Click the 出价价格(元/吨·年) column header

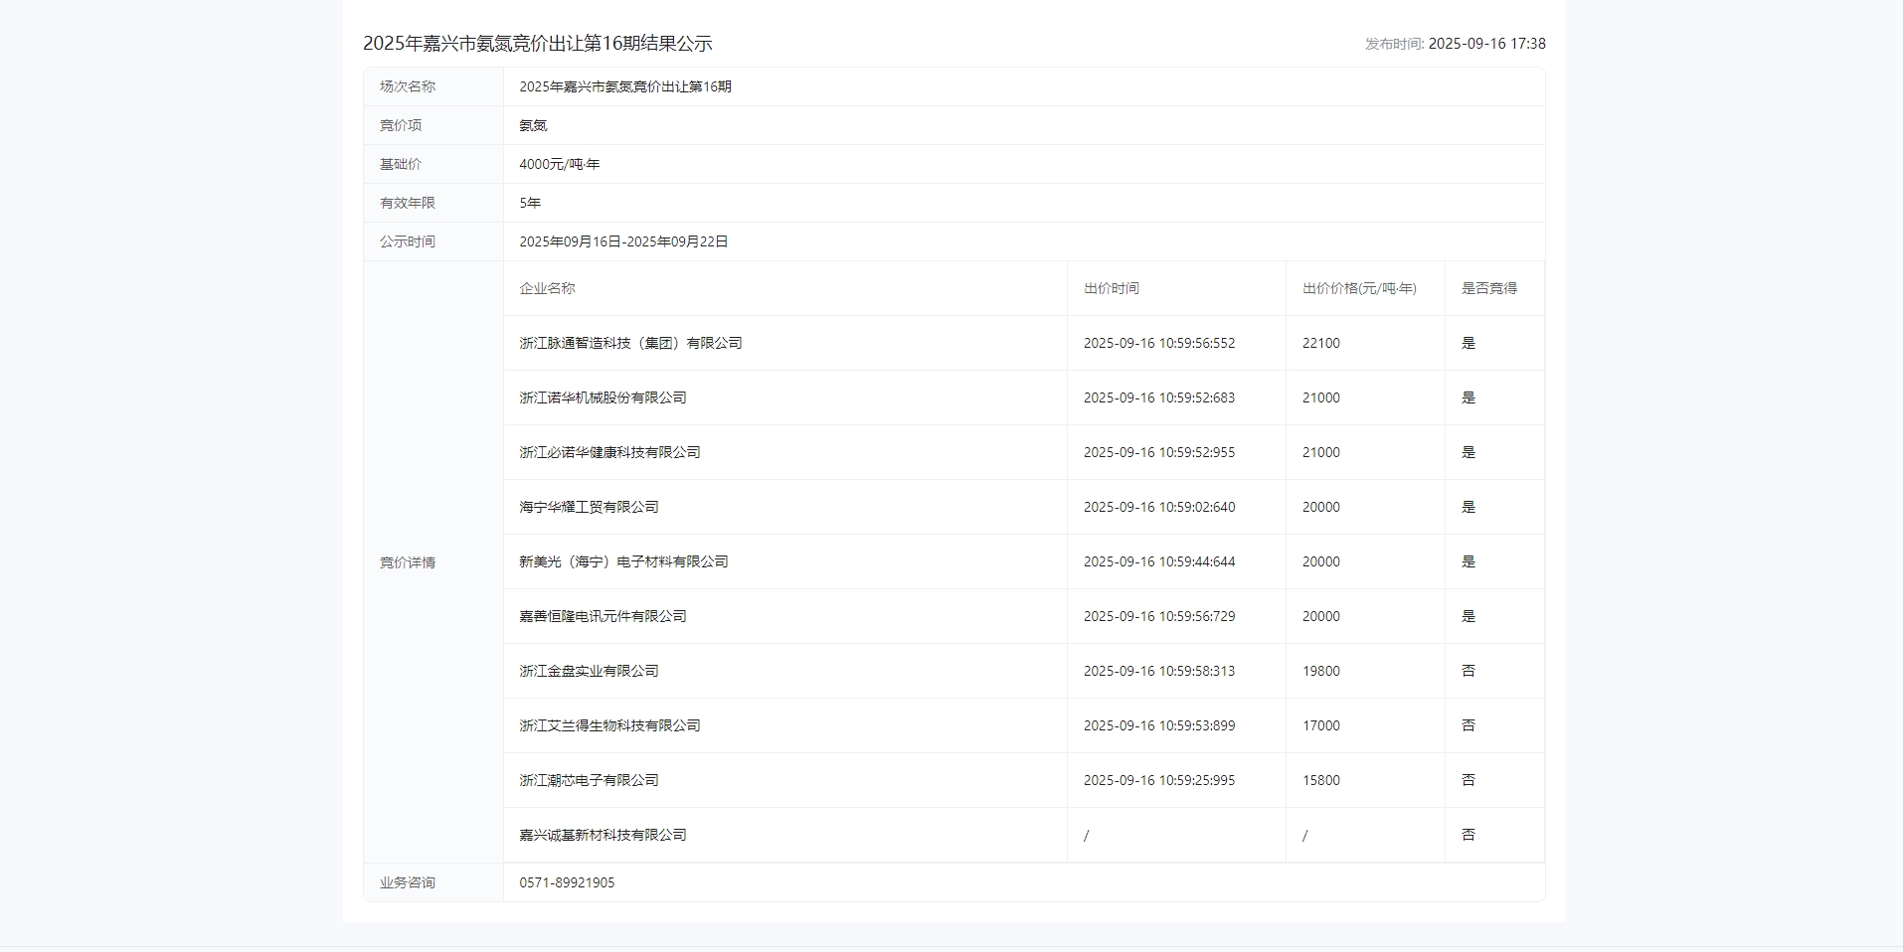(1359, 288)
